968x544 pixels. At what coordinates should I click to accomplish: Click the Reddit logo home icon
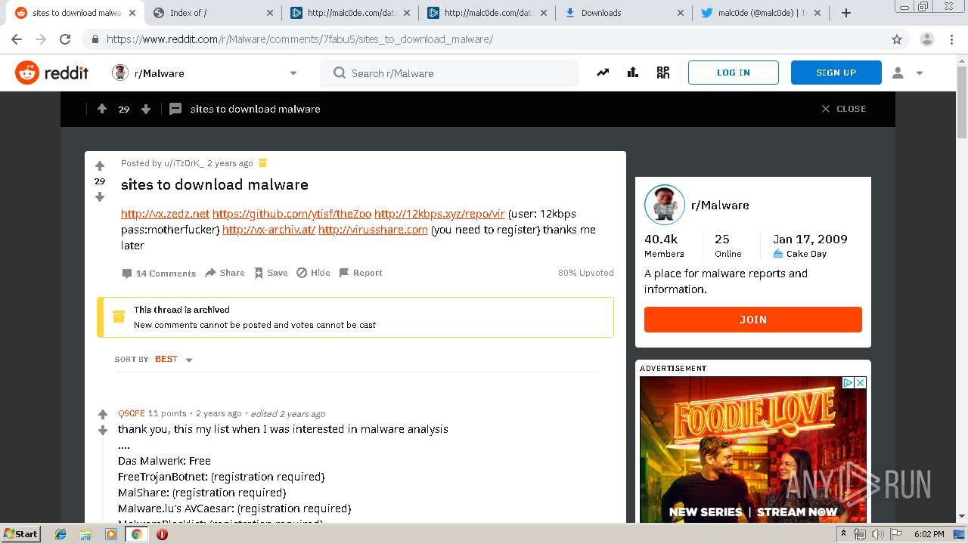[x=26, y=73]
